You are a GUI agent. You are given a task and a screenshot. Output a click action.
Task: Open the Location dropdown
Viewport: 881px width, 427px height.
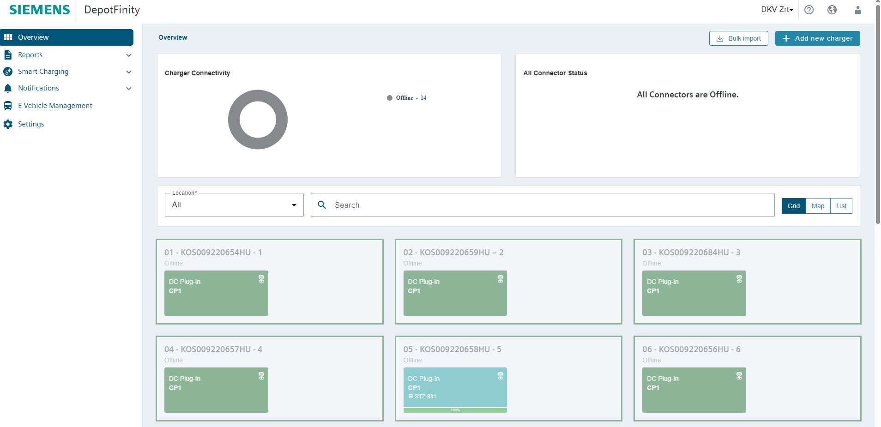click(x=234, y=205)
